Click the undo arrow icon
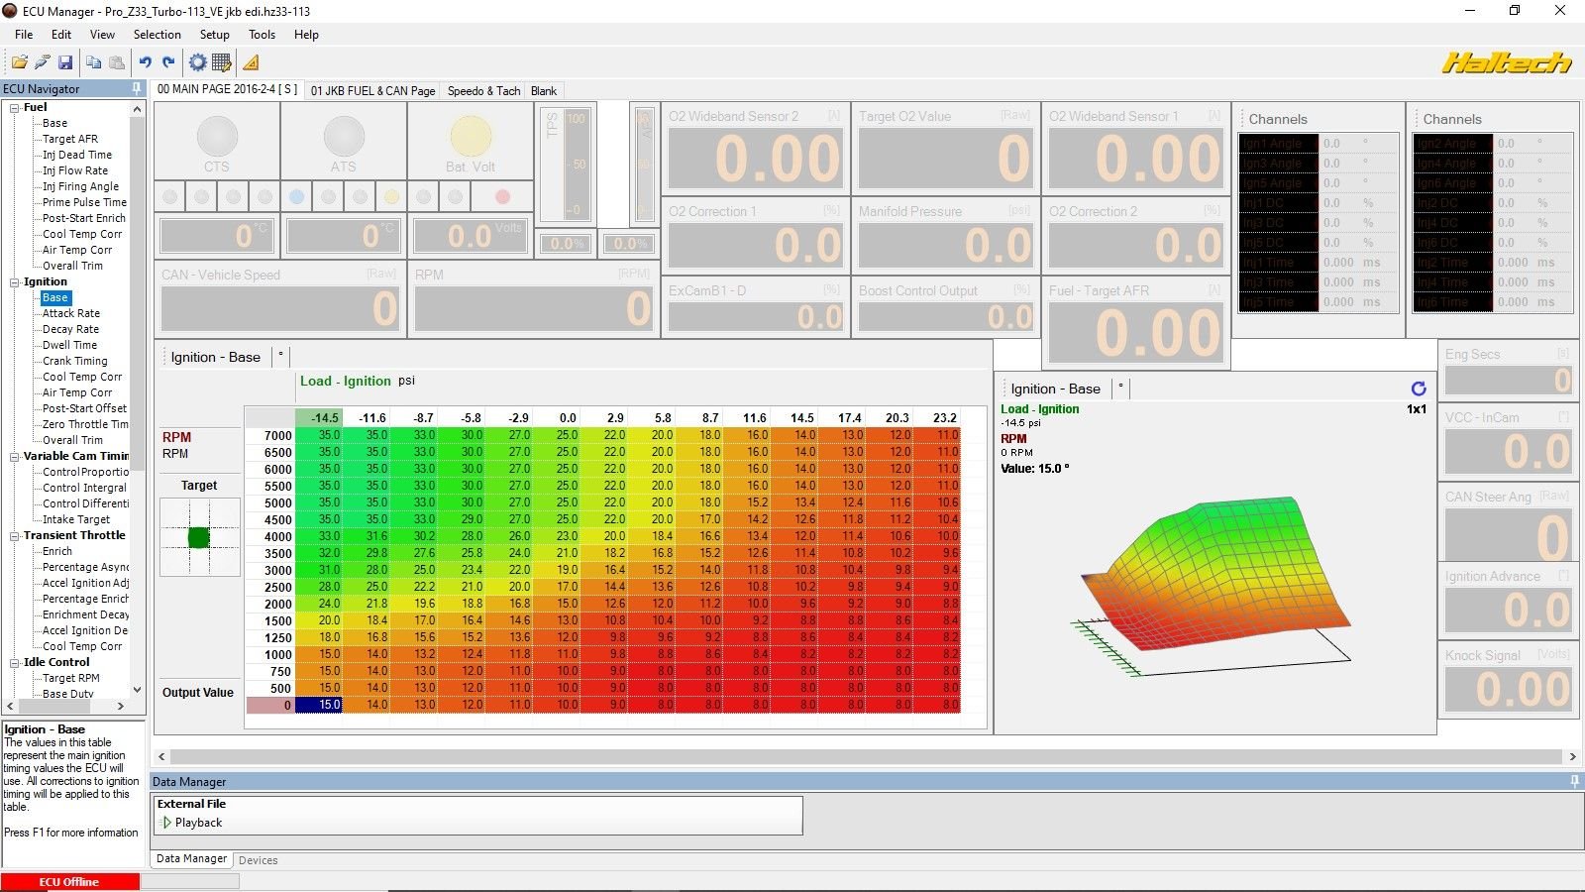Image resolution: width=1585 pixels, height=892 pixels. [x=145, y=62]
